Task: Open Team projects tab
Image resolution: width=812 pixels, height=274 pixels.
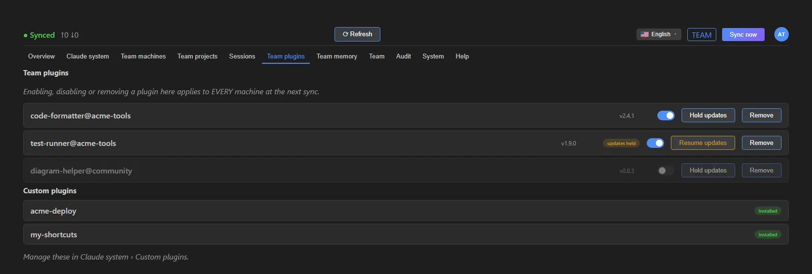Action: 197,57
